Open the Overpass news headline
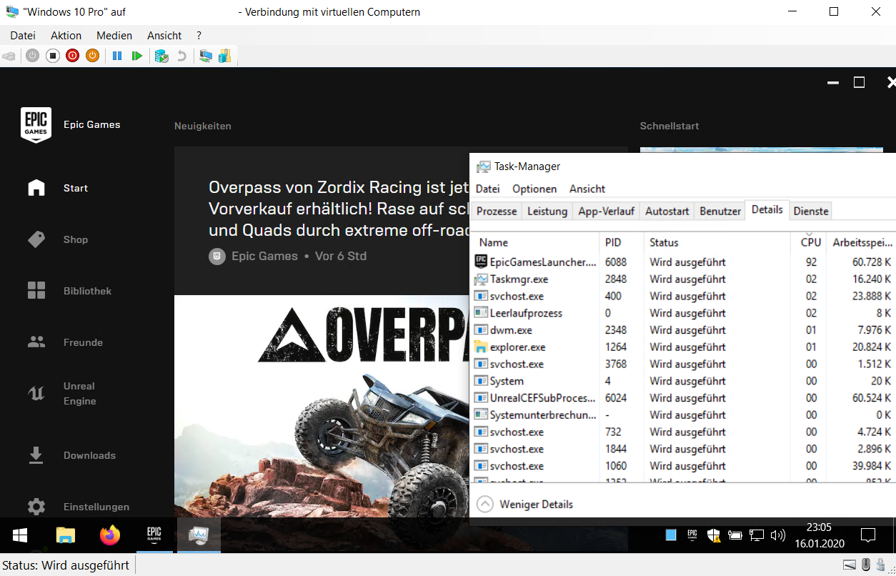 point(338,209)
